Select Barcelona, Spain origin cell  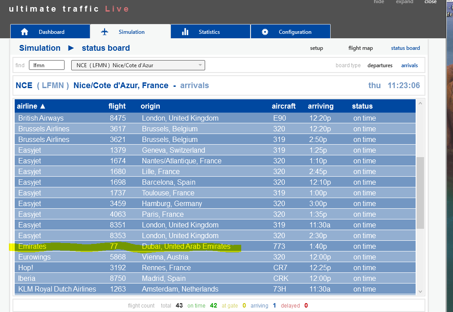click(169, 182)
